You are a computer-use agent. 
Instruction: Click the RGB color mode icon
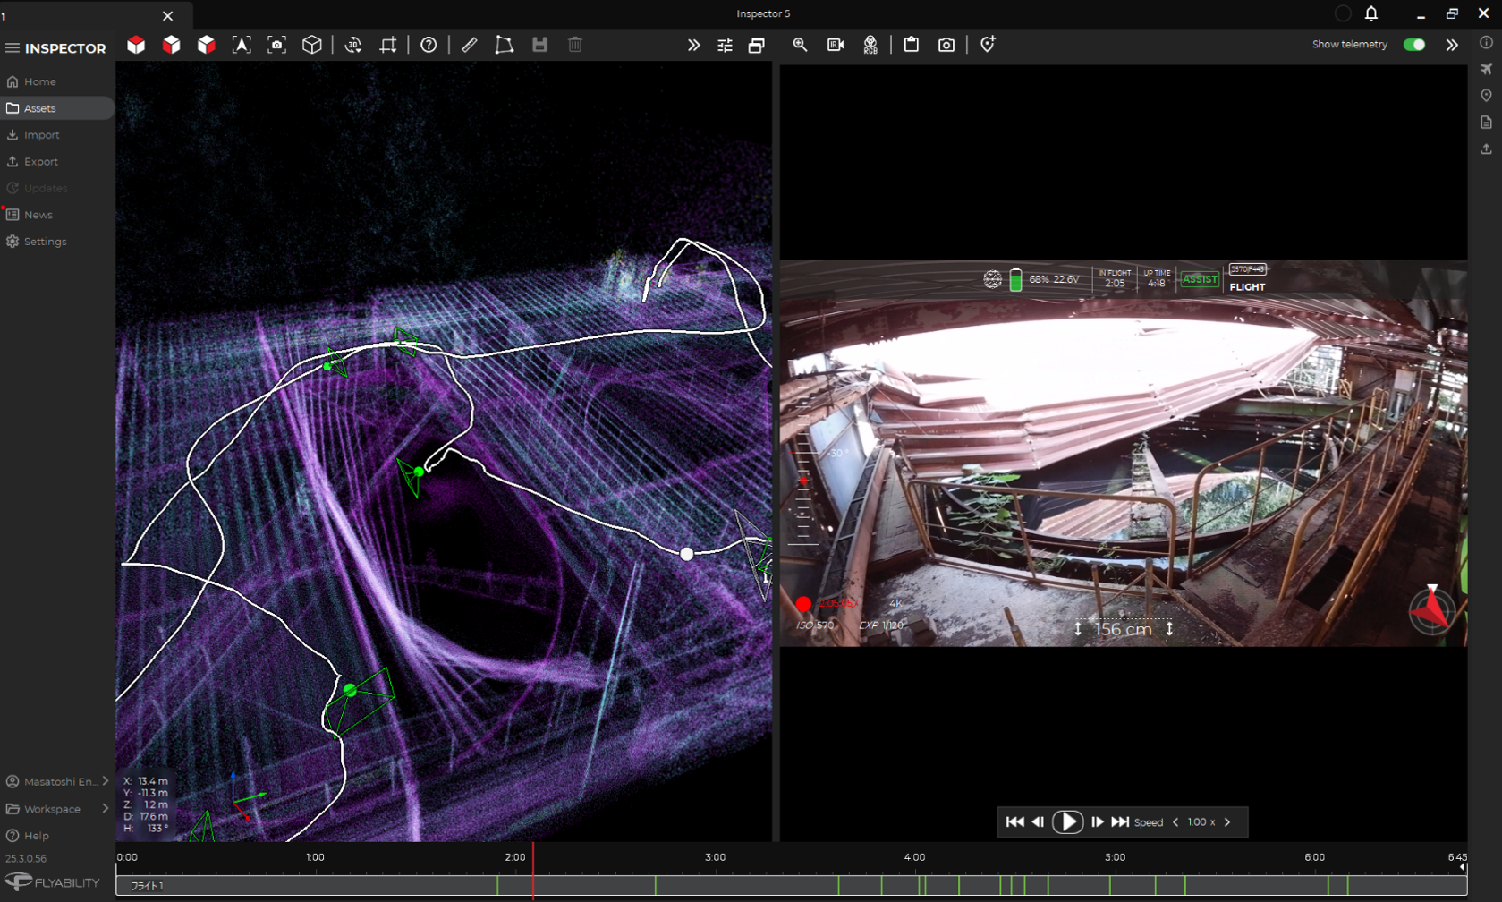click(870, 45)
